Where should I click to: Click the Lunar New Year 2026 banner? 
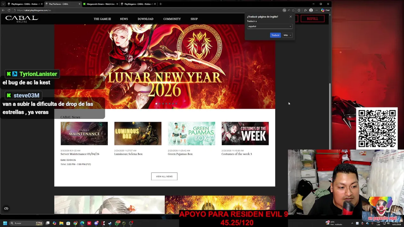click(164, 67)
